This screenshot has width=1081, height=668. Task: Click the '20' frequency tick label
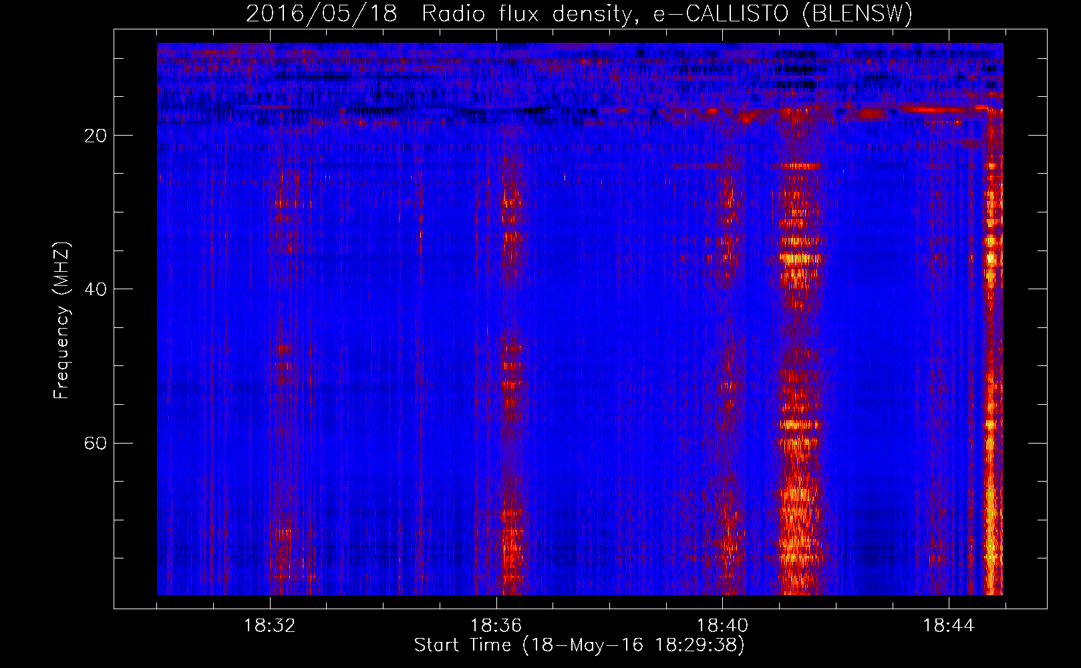(96, 136)
